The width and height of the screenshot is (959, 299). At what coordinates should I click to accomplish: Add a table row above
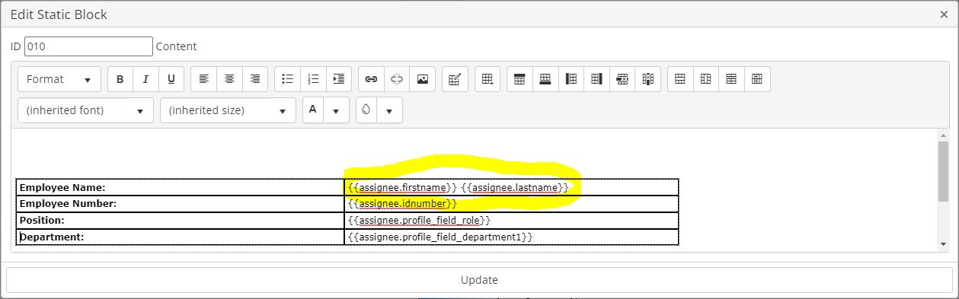coord(520,79)
